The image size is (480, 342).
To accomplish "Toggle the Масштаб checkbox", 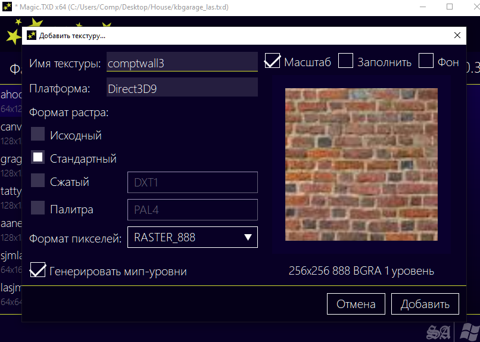I will pyautogui.click(x=272, y=61).
